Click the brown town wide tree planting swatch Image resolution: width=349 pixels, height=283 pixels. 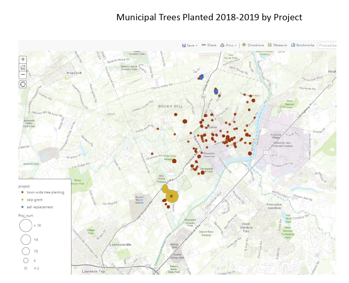[23, 192]
